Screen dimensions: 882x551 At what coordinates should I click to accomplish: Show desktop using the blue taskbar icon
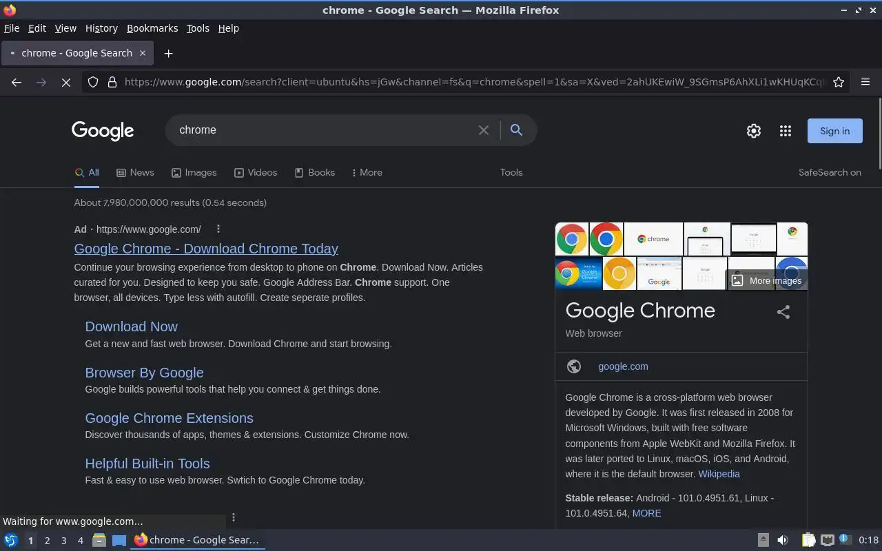pyautogui.click(x=119, y=540)
